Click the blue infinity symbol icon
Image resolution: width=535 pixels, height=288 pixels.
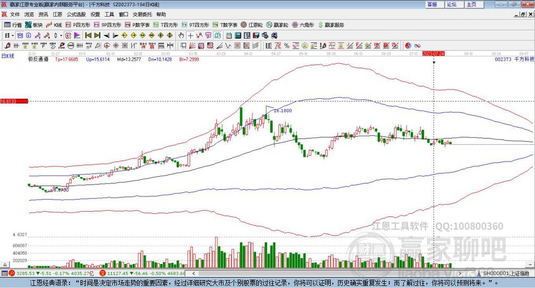(417, 45)
